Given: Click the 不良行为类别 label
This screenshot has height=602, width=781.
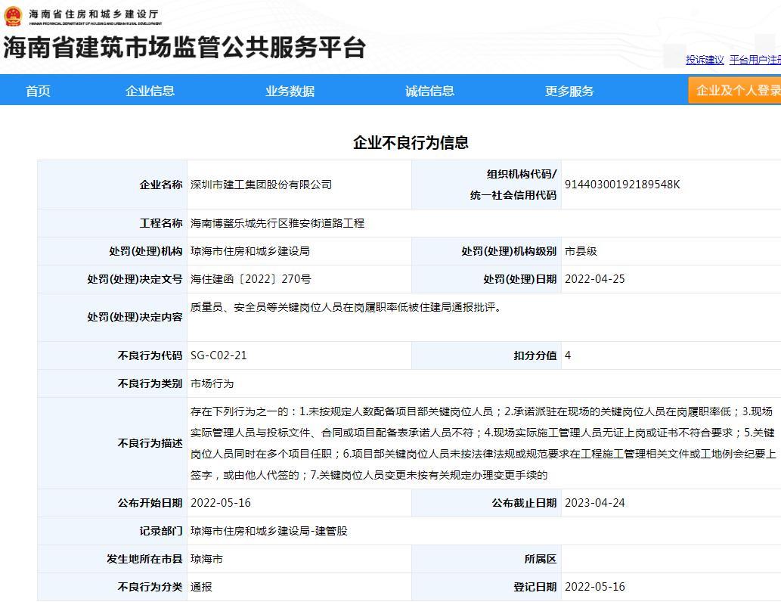Looking at the screenshot, I should pos(150,383).
